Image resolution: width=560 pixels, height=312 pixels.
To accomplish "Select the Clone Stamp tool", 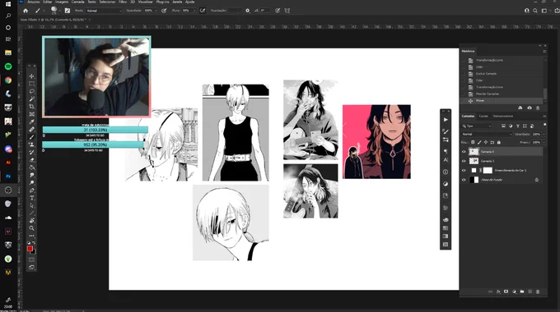I will [x=32, y=145].
